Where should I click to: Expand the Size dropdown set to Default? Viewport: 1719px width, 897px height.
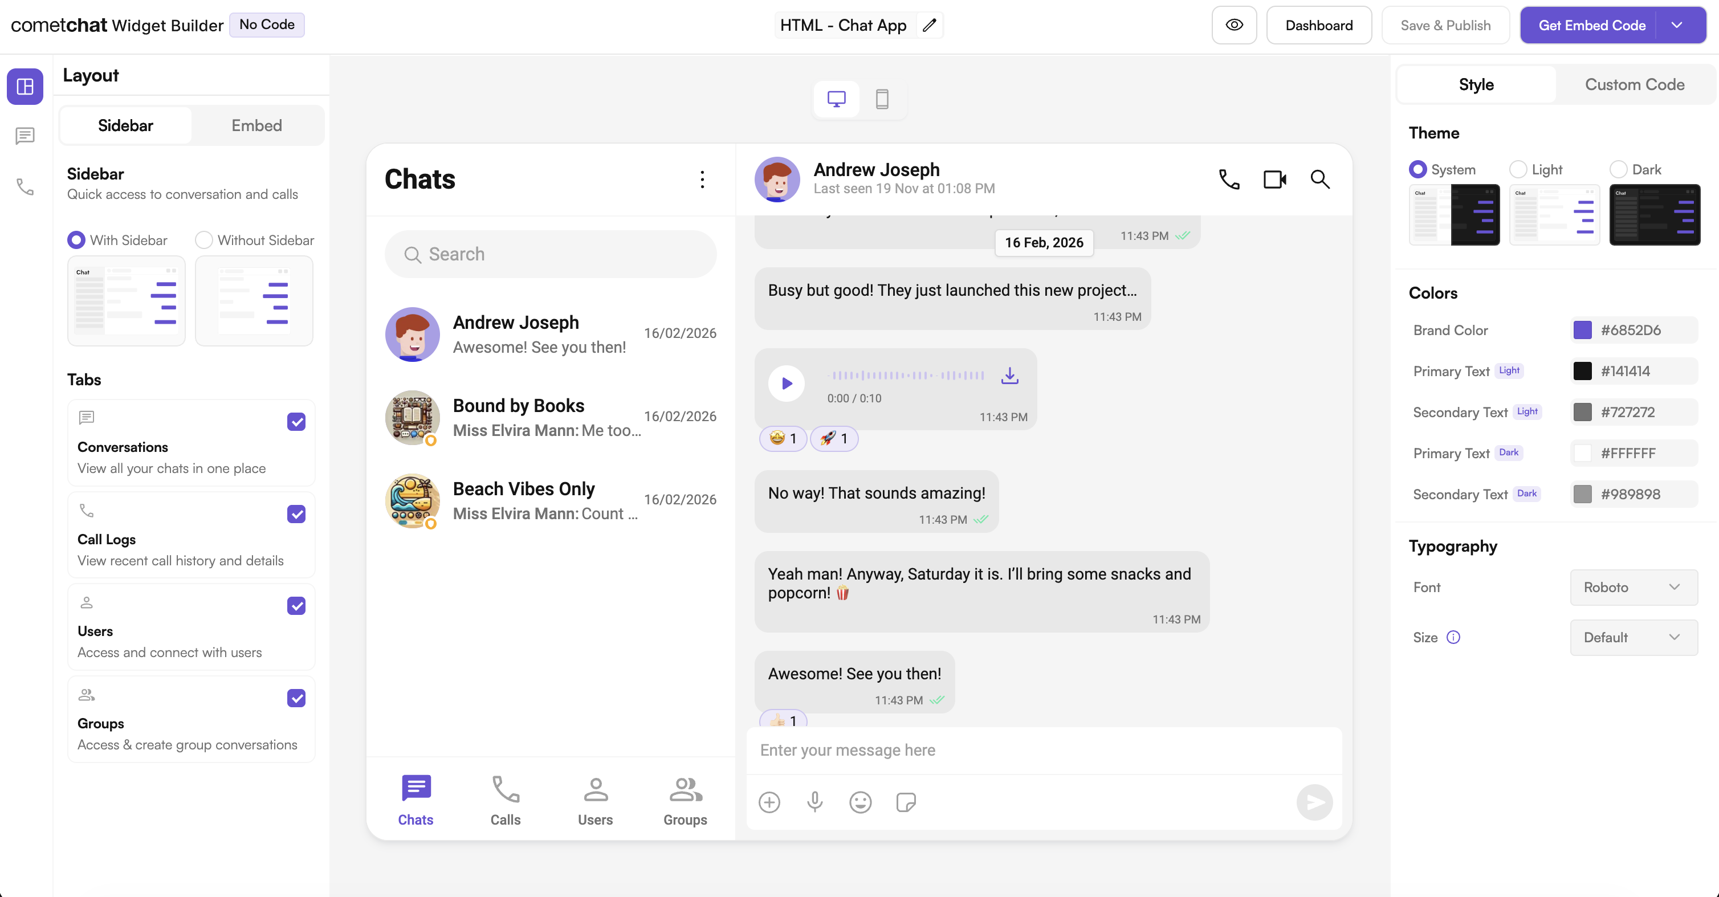click(x=1633, y=637)
